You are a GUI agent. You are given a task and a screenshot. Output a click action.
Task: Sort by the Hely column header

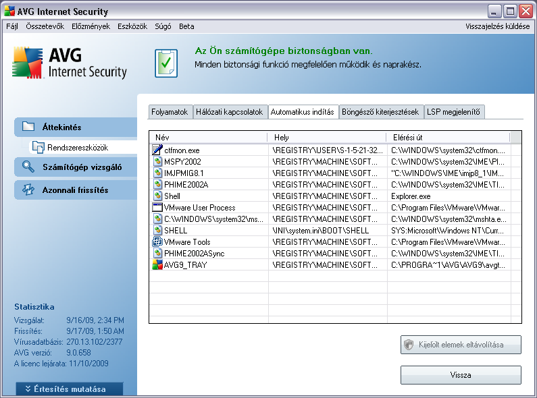click(x=327, y=138)
